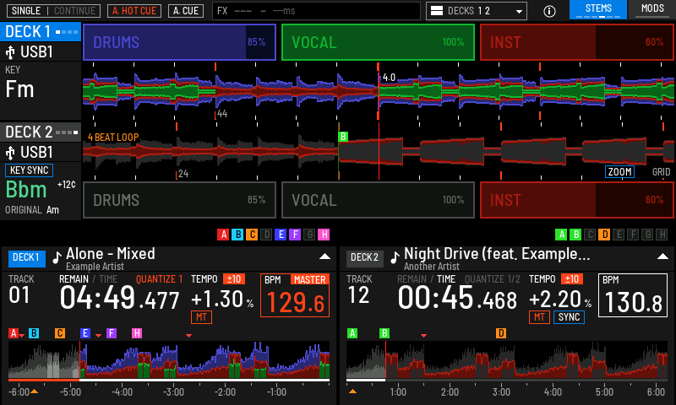This screenshot has height=405, width=676.
Task: Switch to the STEMS tab
Action: 598,9
